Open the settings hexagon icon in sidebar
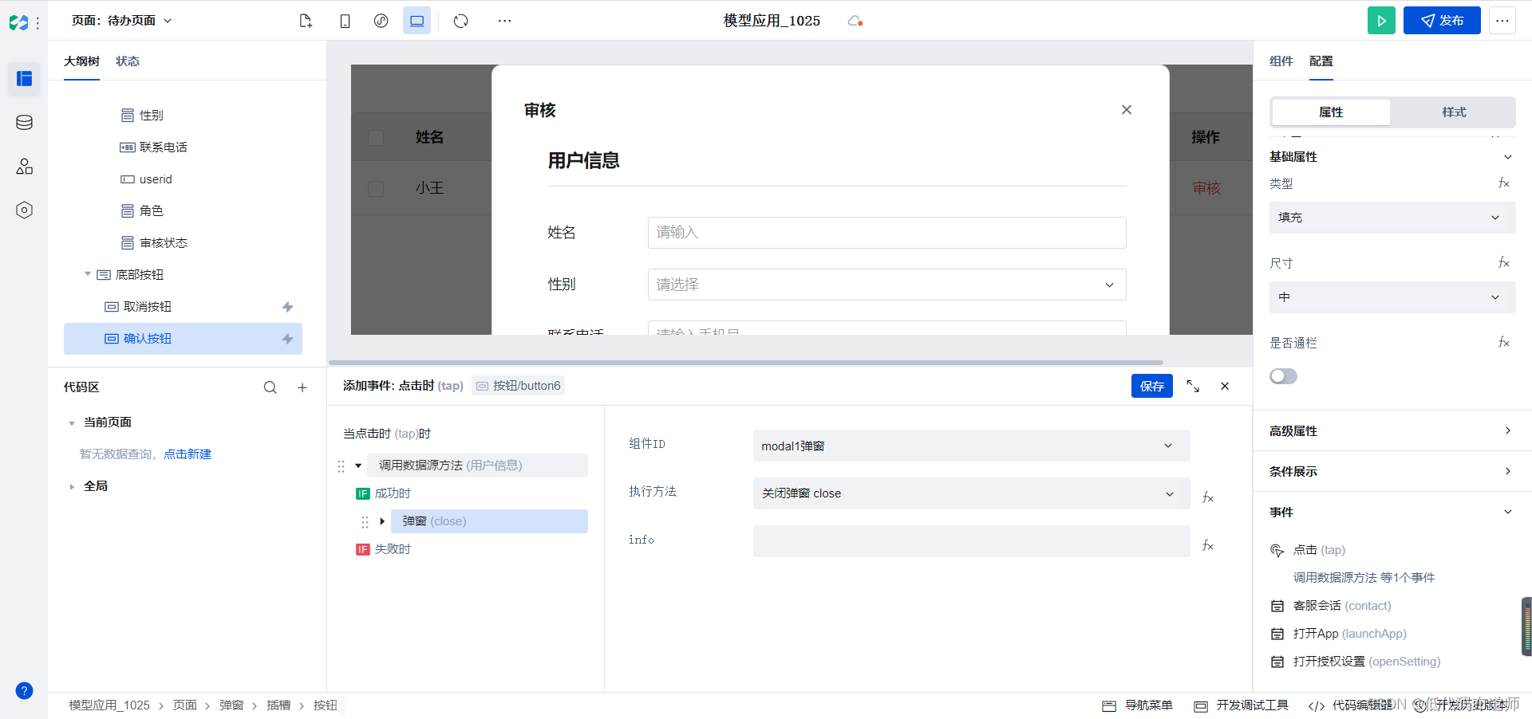 pyautogui.click(x=24, y=210)
